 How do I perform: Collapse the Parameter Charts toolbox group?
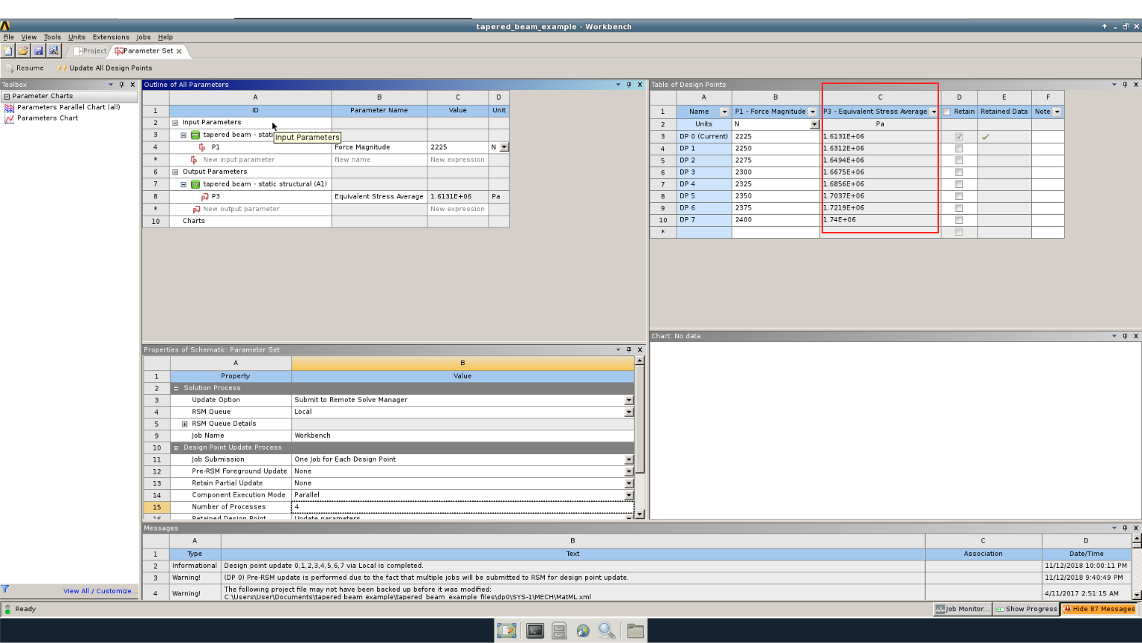tap(7, 96)
